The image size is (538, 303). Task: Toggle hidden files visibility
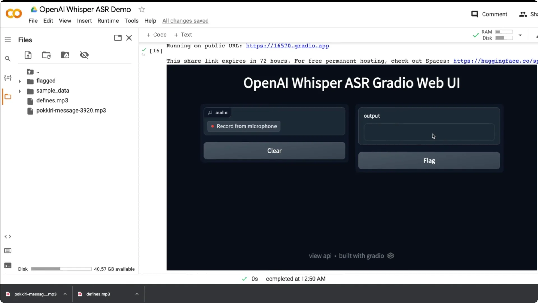click(x=84, y=55)
